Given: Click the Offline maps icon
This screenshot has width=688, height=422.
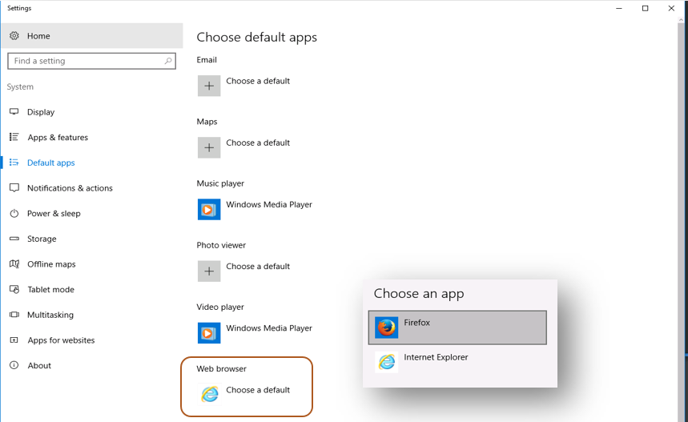Looking at the screenshot, I should 14,264.
